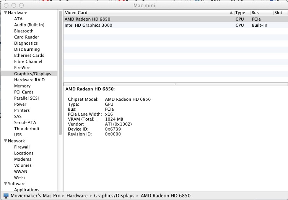Screen dimensions: 288x200
Task: Click the Video Card sort arrow
Action: click(x=231, y=13)
